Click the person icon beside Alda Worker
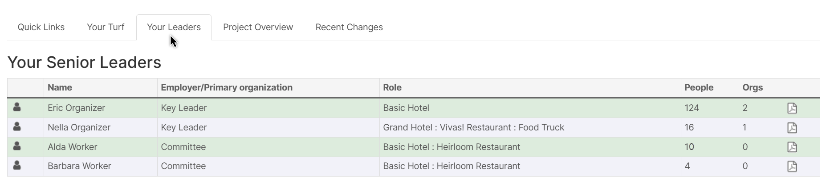 [17, 146]
